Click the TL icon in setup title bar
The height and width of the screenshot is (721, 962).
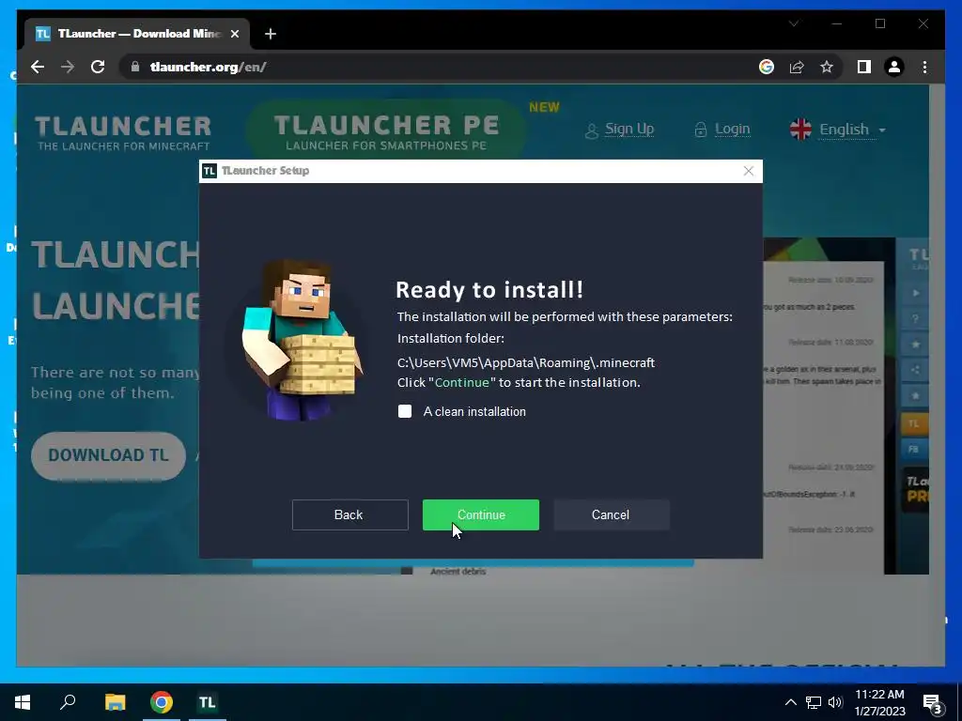[209, 171]
